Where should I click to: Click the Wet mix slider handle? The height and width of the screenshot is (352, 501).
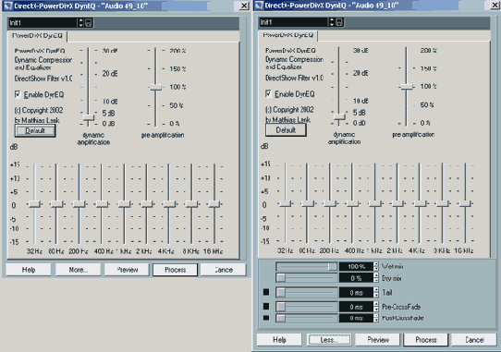pos(333,266)
